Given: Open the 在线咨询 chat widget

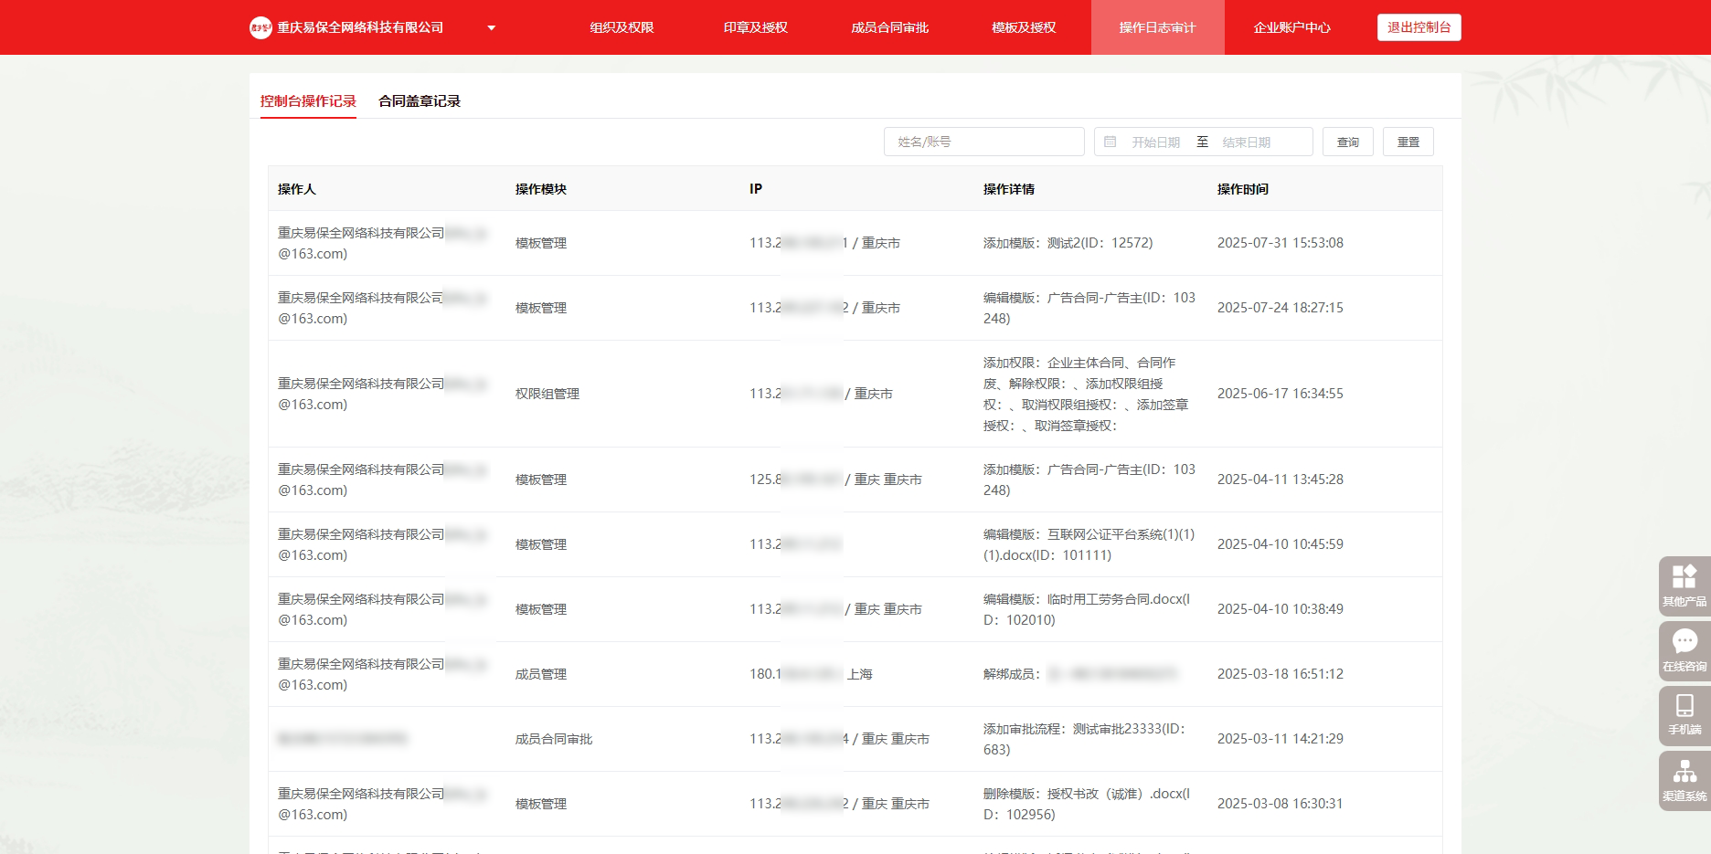Looking at the screenshot, I should tap(1684, 650).
